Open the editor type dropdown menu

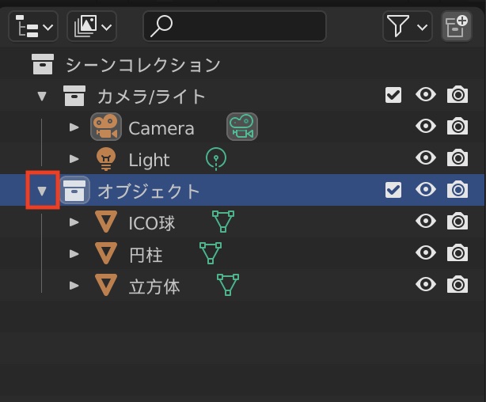pyautogui.click(x=33, y=27)
